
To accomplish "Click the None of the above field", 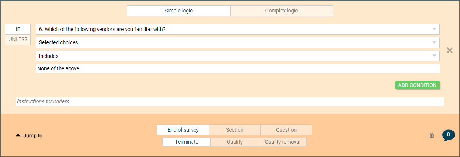I will pos(237,68).
